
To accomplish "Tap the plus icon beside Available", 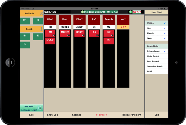I will (x=41, y=13).
